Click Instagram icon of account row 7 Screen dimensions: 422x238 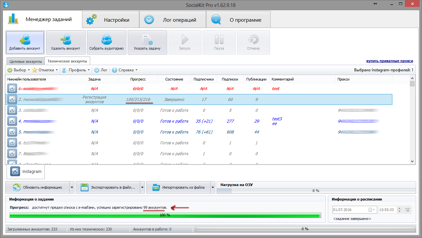(x=12, y=154)
